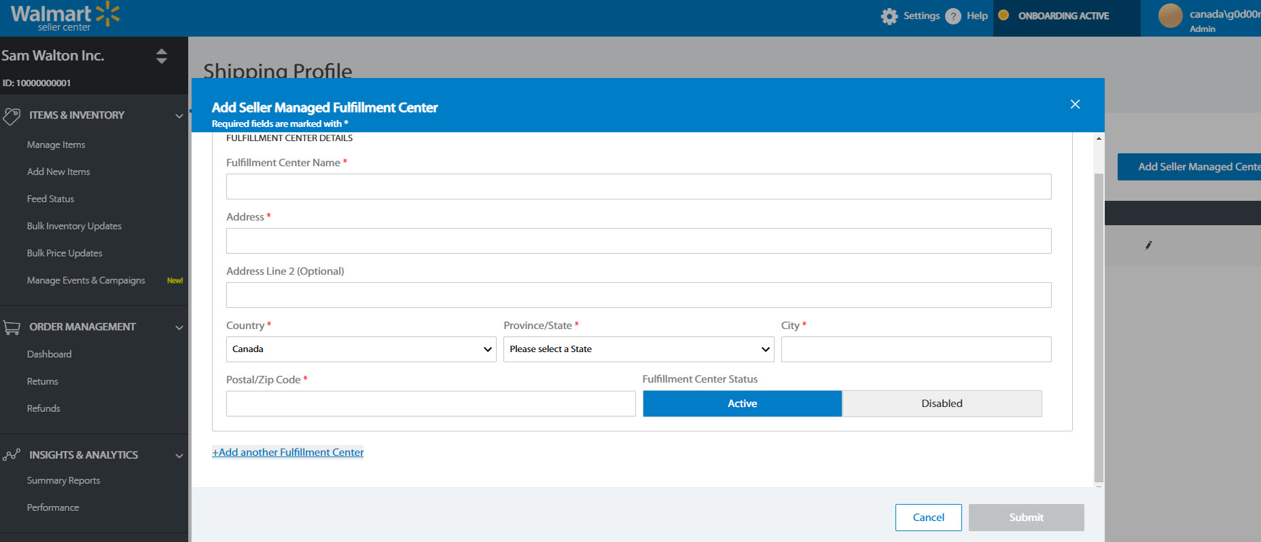1261x542 pixels.
Task: Set Fulfillment Center Status to Disabled
Action: click(x=942, y=404)
